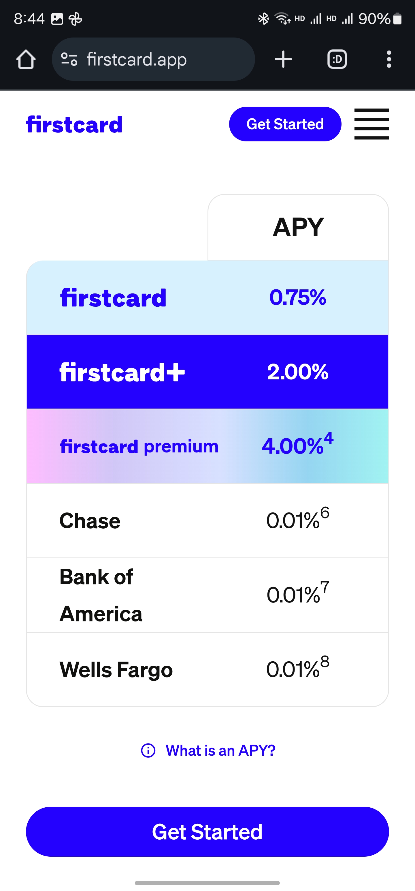The width and height of the screenshot is (415, 891).
Task: Tap the Wells Fargo footnote 8
Action: coord(325,661)
